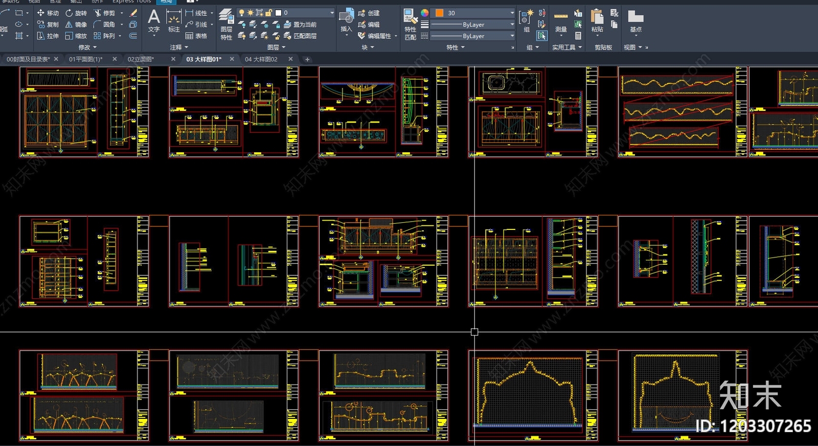Image resolution: width=818 pixels, height=446 pixels.
Task: Select the Move (移动) tool
Action: [48, 13]
